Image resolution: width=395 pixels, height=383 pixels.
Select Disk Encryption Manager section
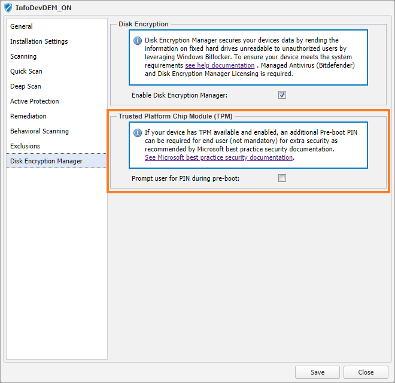click(x=56, y=161)
